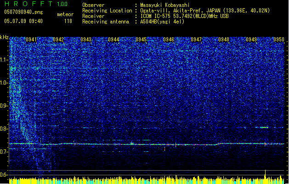The width and height of the screenshot is (289, 184).
Task: Click the 0946 time marker
Action: click(169, 39)
